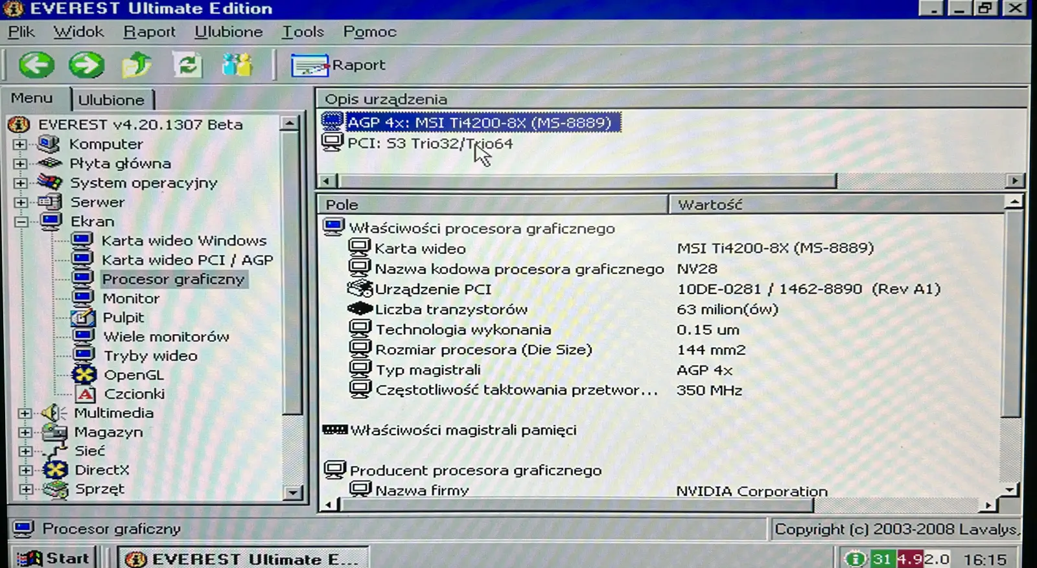Click the Wartość column header

[836, 205]
